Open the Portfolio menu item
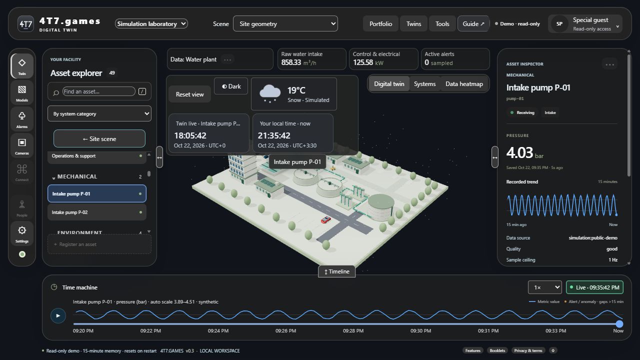 [381, 23]
